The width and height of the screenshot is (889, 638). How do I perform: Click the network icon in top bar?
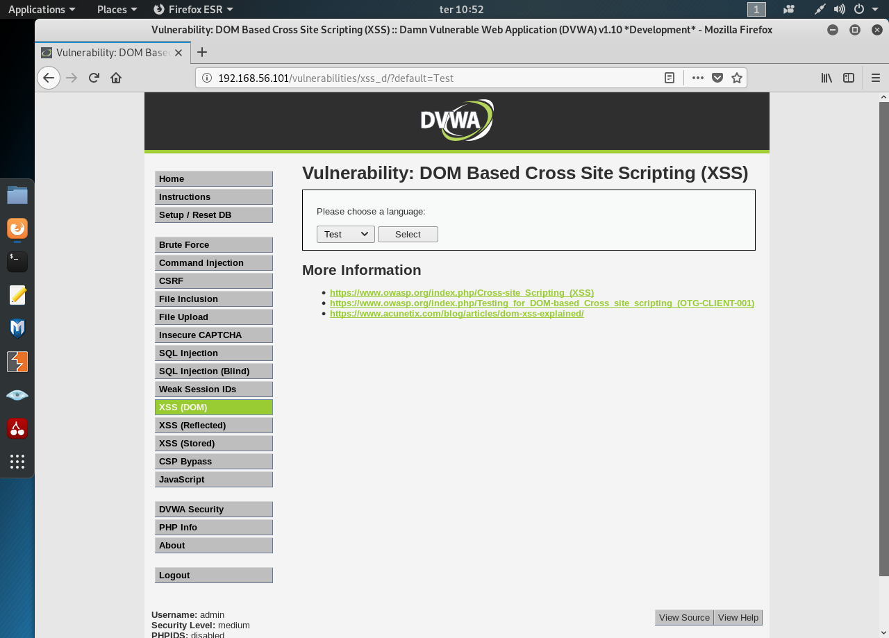[820, 9]
